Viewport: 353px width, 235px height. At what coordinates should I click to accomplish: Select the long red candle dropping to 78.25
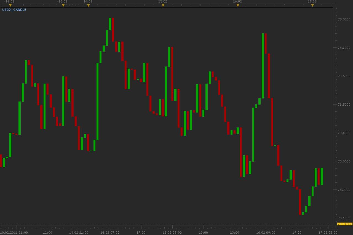pos(241,152)
